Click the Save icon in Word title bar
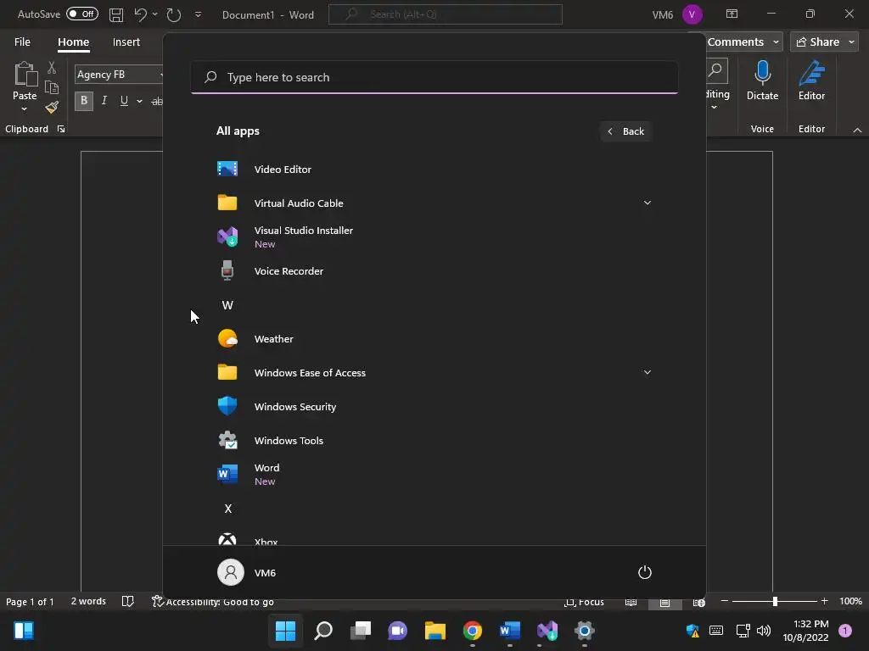Screen dimensions: 869x651 [x=115, y=15]
